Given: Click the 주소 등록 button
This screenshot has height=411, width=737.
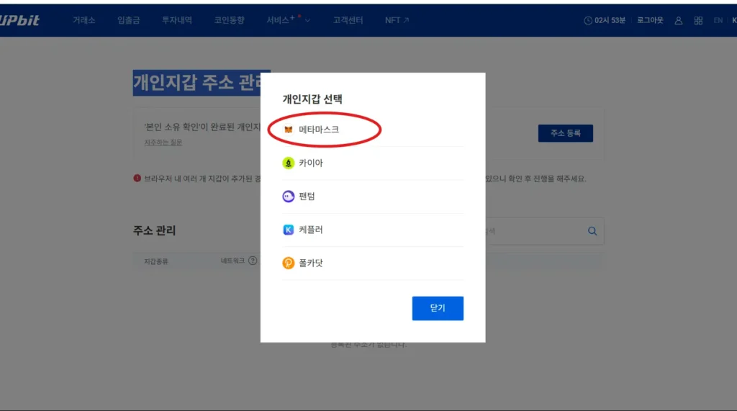Looking at the screenshot, I should point(566,133).
